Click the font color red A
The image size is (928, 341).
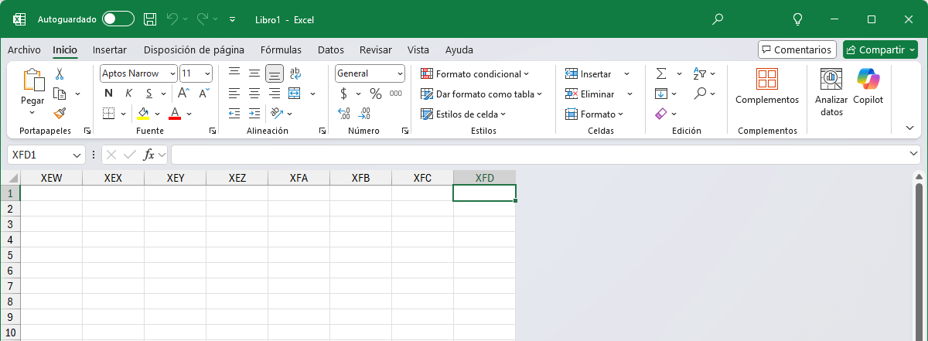click(175, 114)
